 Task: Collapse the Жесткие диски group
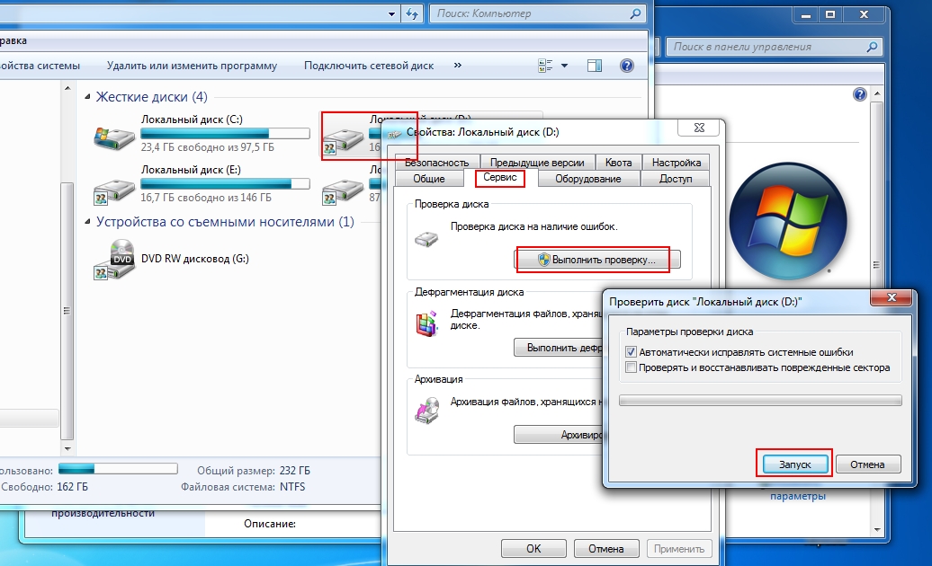pyautogui.click(x=87, y=97)
